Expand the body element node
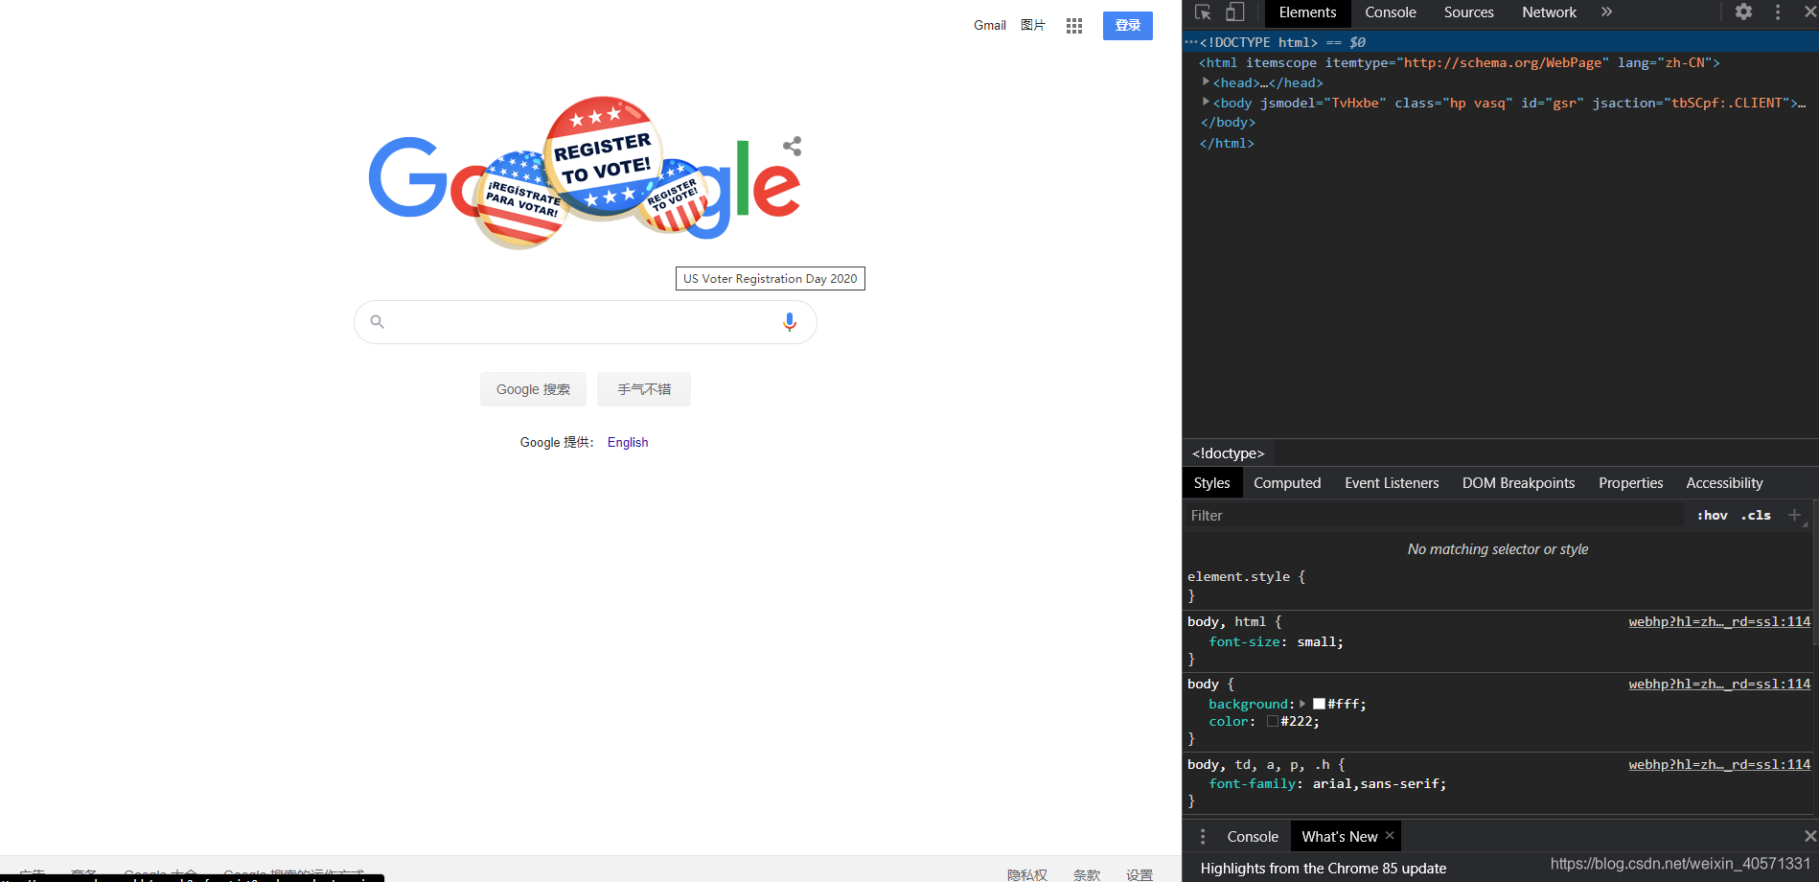This screenshot has height=882, width=1819. click(x=1206, y=102)
